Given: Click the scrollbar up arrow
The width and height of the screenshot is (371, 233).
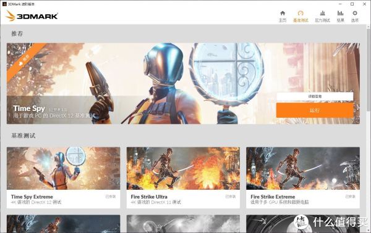Looking at the screenshot, I should (369, 27).
